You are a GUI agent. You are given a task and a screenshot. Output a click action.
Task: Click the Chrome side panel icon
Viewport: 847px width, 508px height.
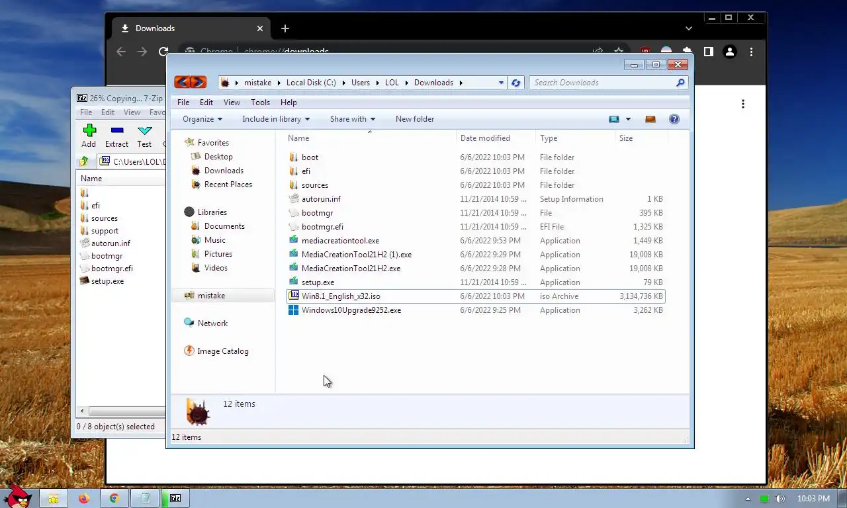708,52
